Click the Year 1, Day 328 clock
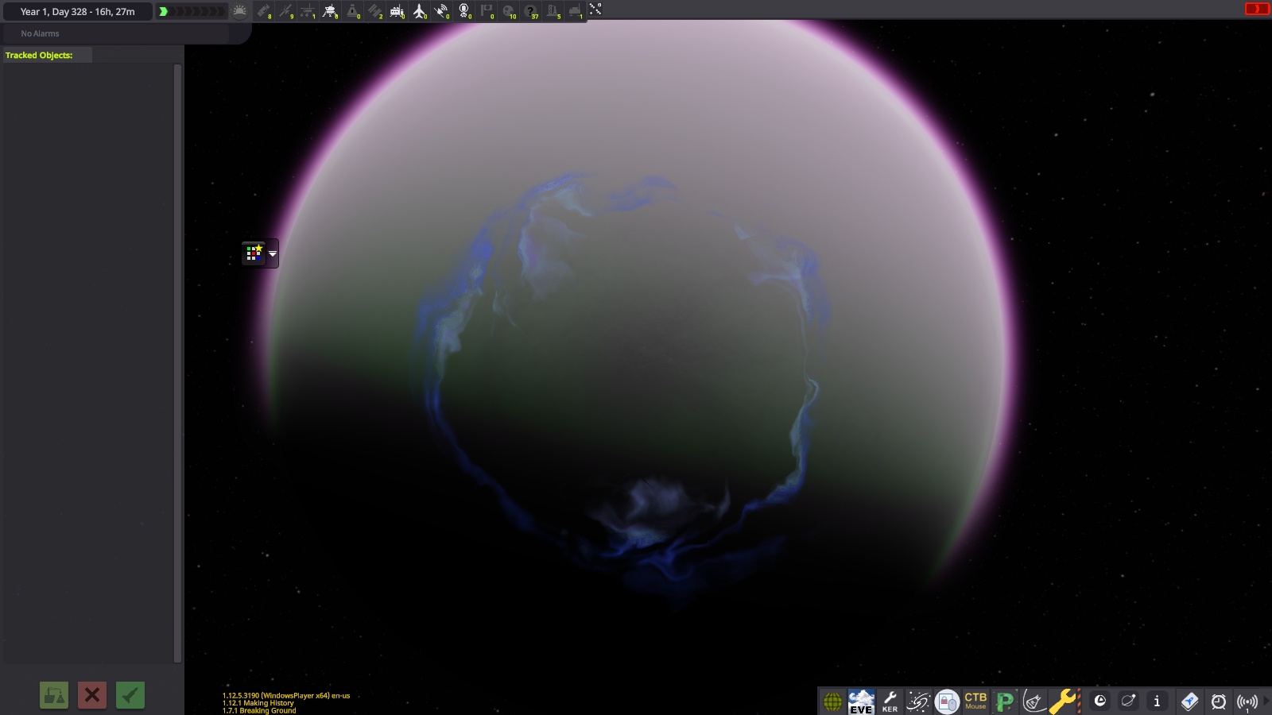1272x715 pixels. [x=78, y=12]
